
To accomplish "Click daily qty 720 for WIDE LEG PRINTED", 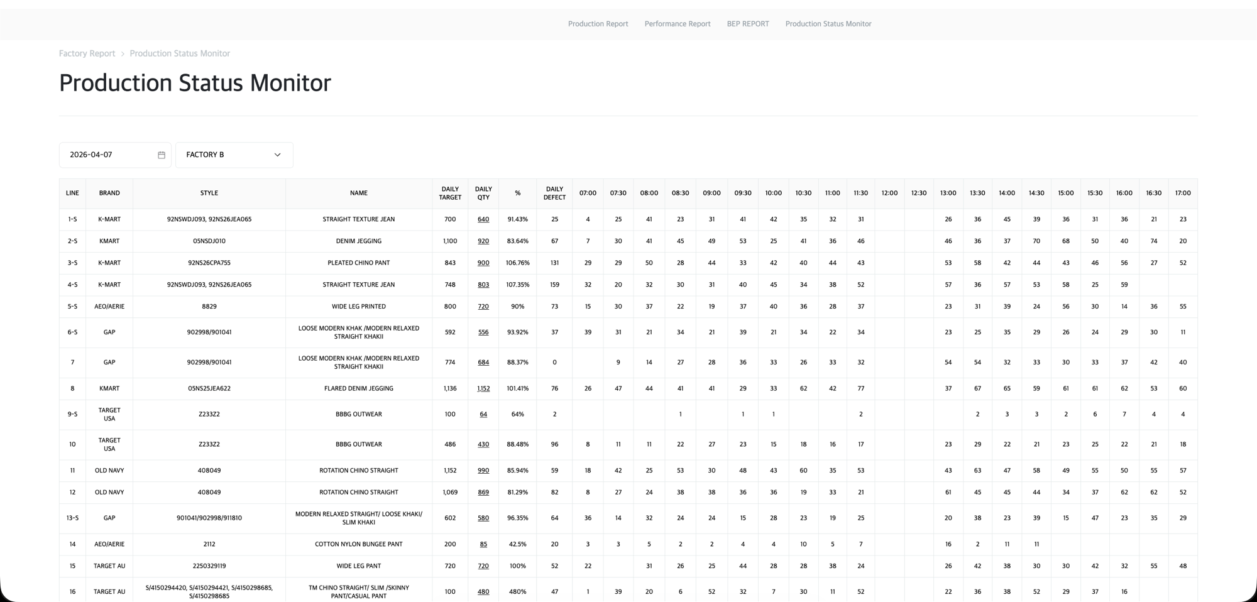I will [x=483, y=306].
